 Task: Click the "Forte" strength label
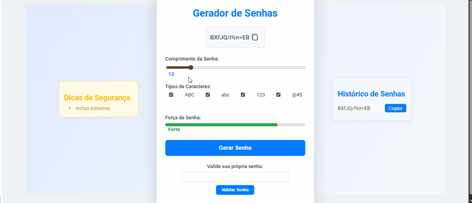(174, 130)
